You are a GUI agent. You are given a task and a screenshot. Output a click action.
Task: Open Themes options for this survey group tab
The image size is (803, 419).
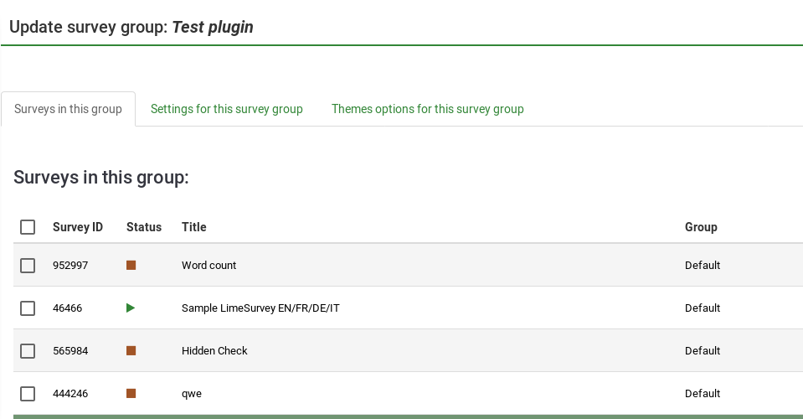[x=427, y=109]
